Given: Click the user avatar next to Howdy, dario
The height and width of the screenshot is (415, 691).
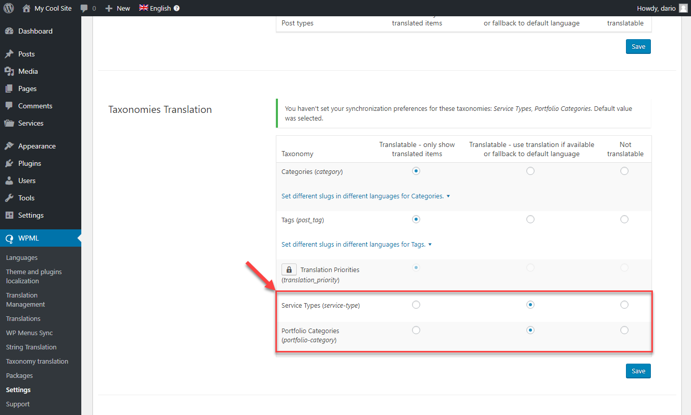Looking at the screenshot, I should coord(683,8).
